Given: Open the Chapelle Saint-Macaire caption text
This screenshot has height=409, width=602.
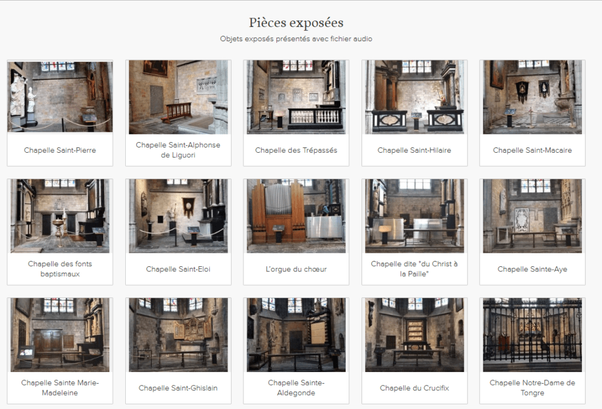Looking at the screenshot, I should 532,150.
